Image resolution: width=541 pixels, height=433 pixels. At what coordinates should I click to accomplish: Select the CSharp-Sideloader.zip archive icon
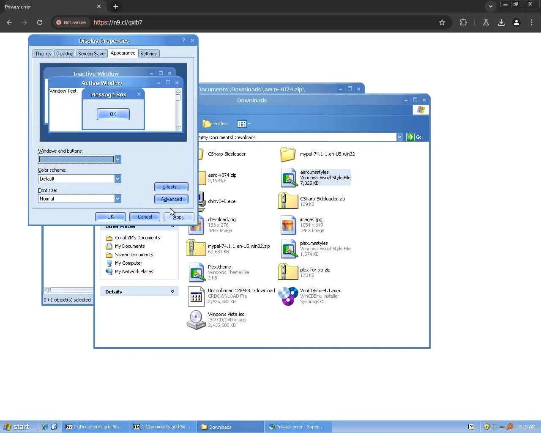tap(288, 201)
